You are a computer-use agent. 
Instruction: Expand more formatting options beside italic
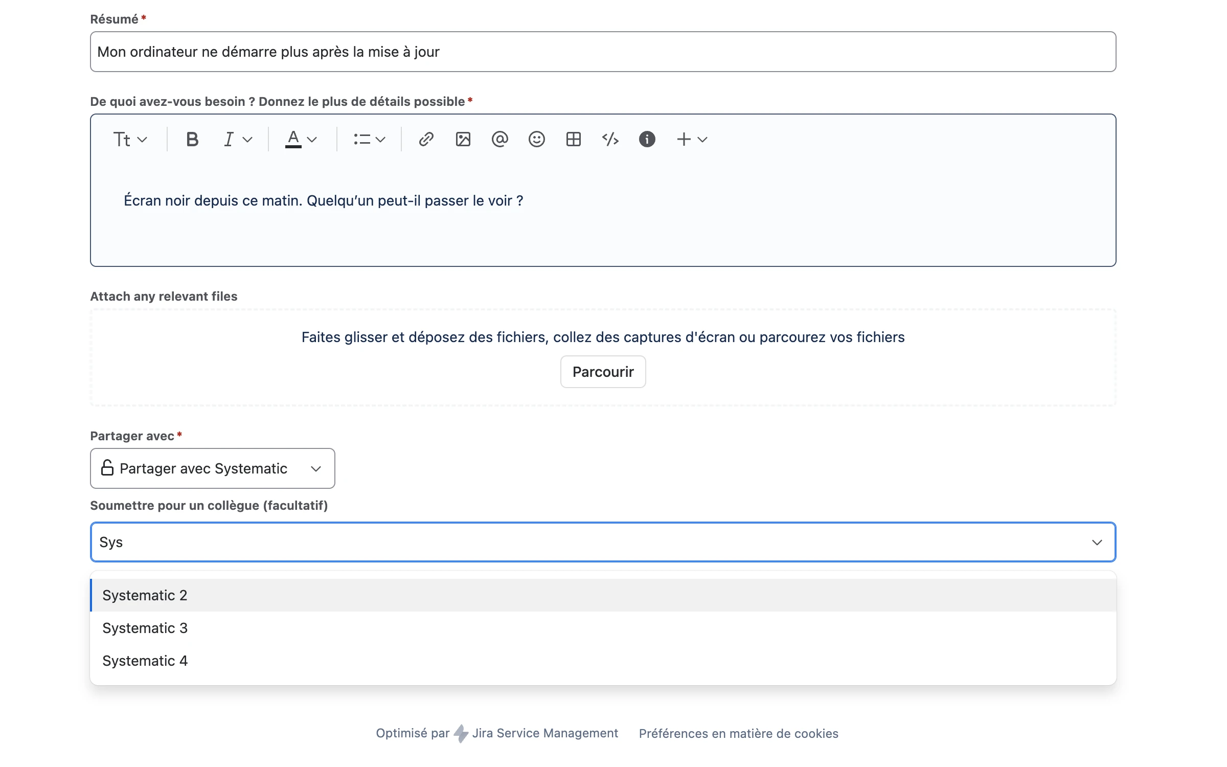247,140
